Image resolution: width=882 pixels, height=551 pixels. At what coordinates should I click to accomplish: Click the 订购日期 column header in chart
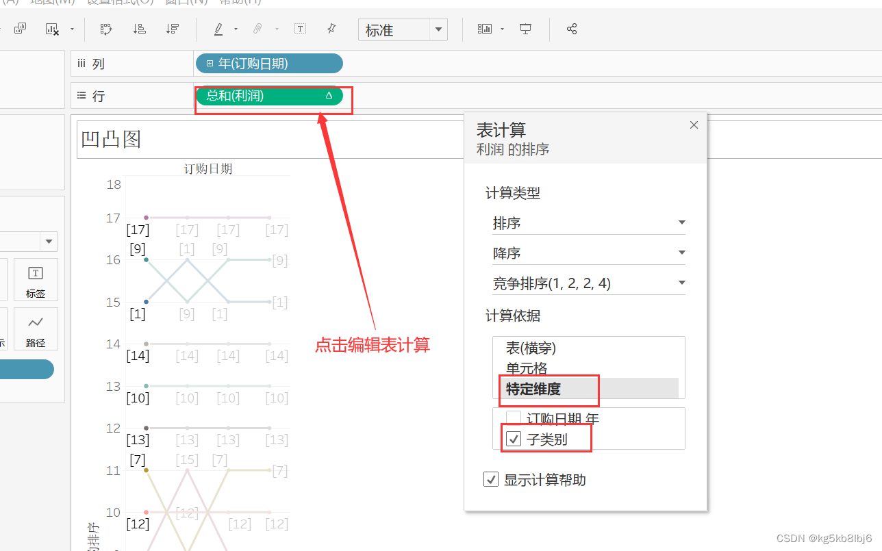coord(208,168)
